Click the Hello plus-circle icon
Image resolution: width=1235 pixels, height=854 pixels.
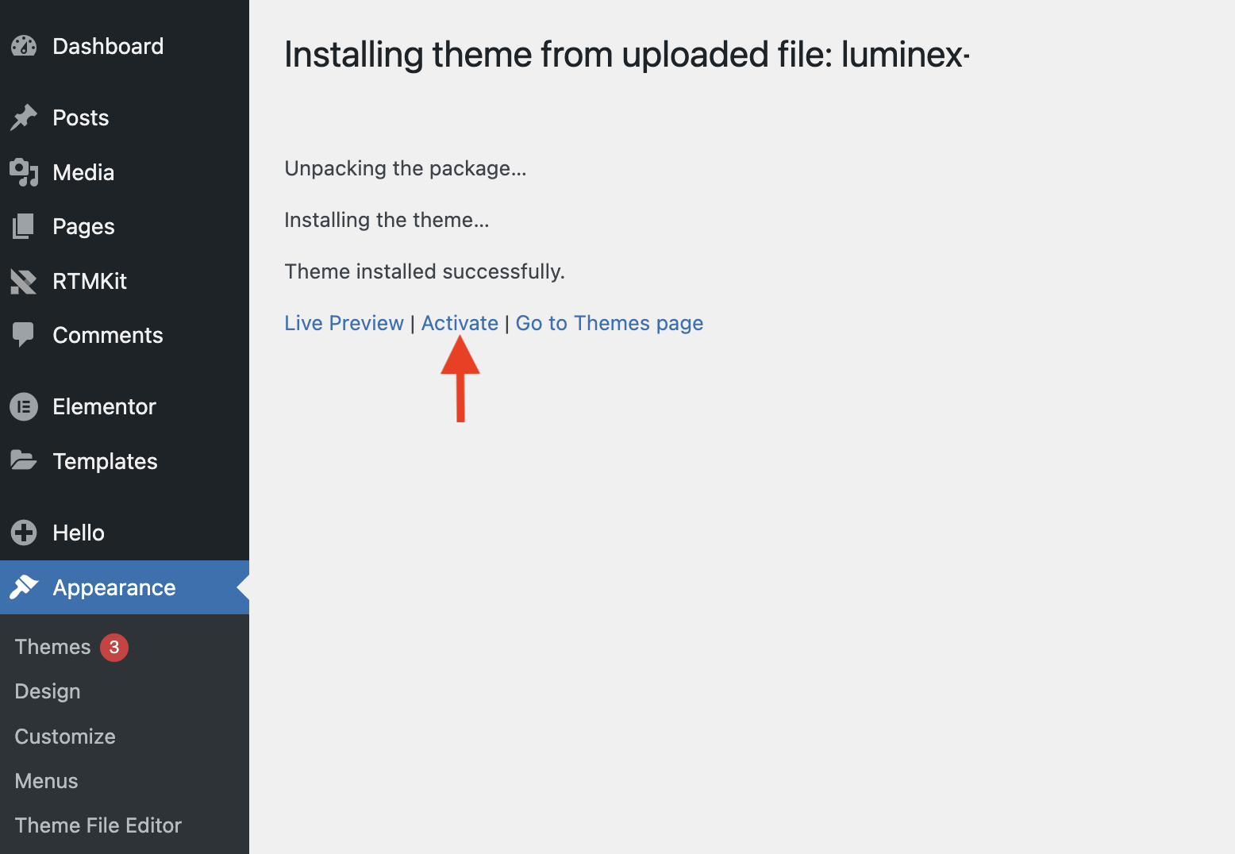click(24, 533)
